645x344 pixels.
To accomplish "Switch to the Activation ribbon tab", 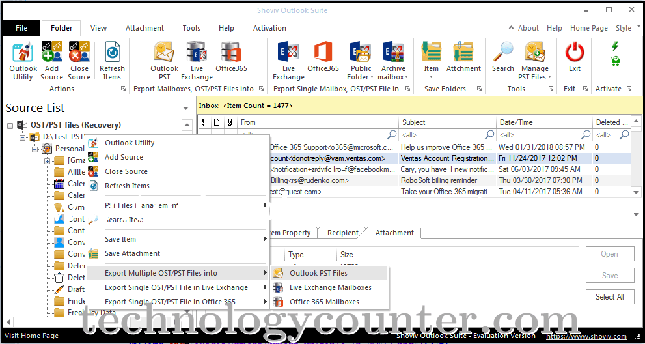I will tap(269, 28).
